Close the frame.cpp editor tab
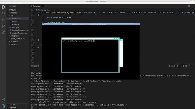Viewport: 195px width, 109px height. point(43,6)
